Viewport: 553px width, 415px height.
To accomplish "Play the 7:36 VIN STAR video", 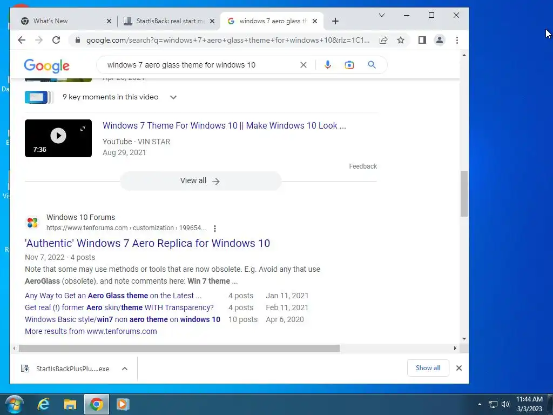I will click(58, 138).
